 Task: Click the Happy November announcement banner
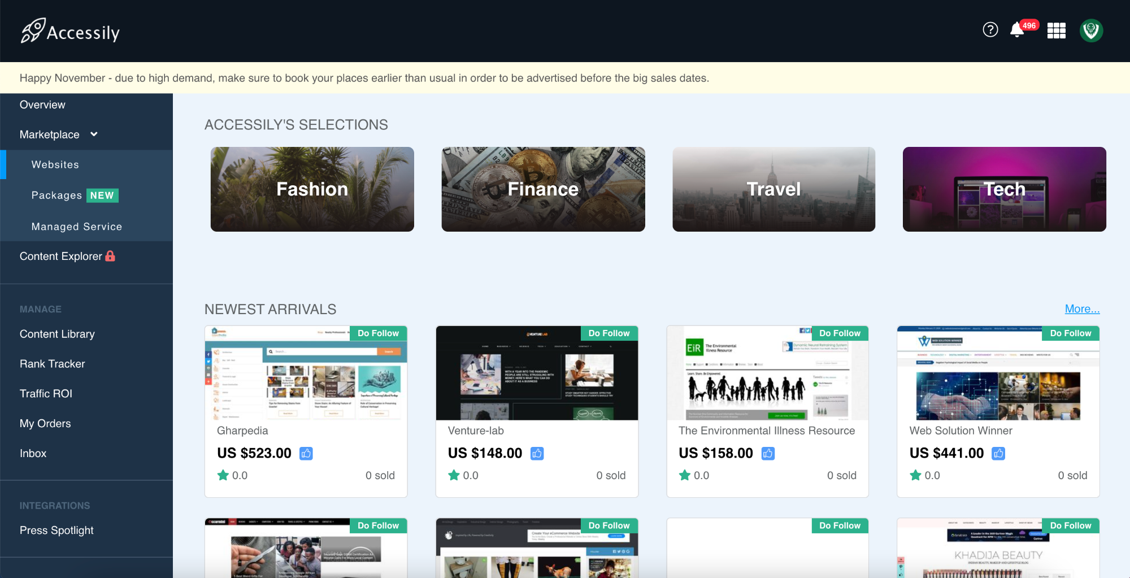(x=565, y=78)
